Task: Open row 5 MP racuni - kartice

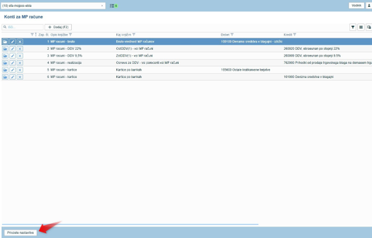Action: 5,70
